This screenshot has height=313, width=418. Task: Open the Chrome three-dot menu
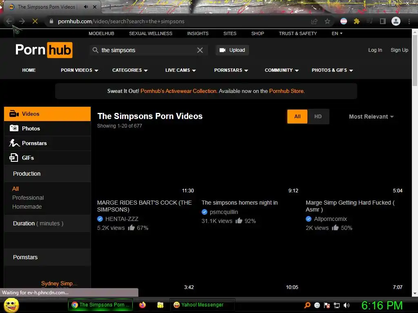click(409, 21)
